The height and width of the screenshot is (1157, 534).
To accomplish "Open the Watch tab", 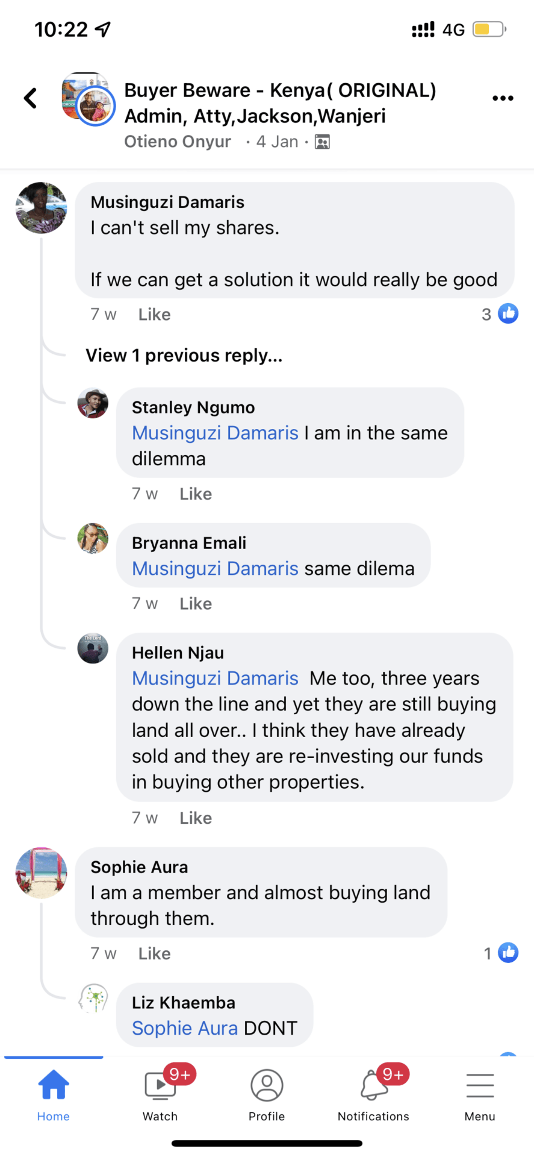I will [x=160, y=1095].
